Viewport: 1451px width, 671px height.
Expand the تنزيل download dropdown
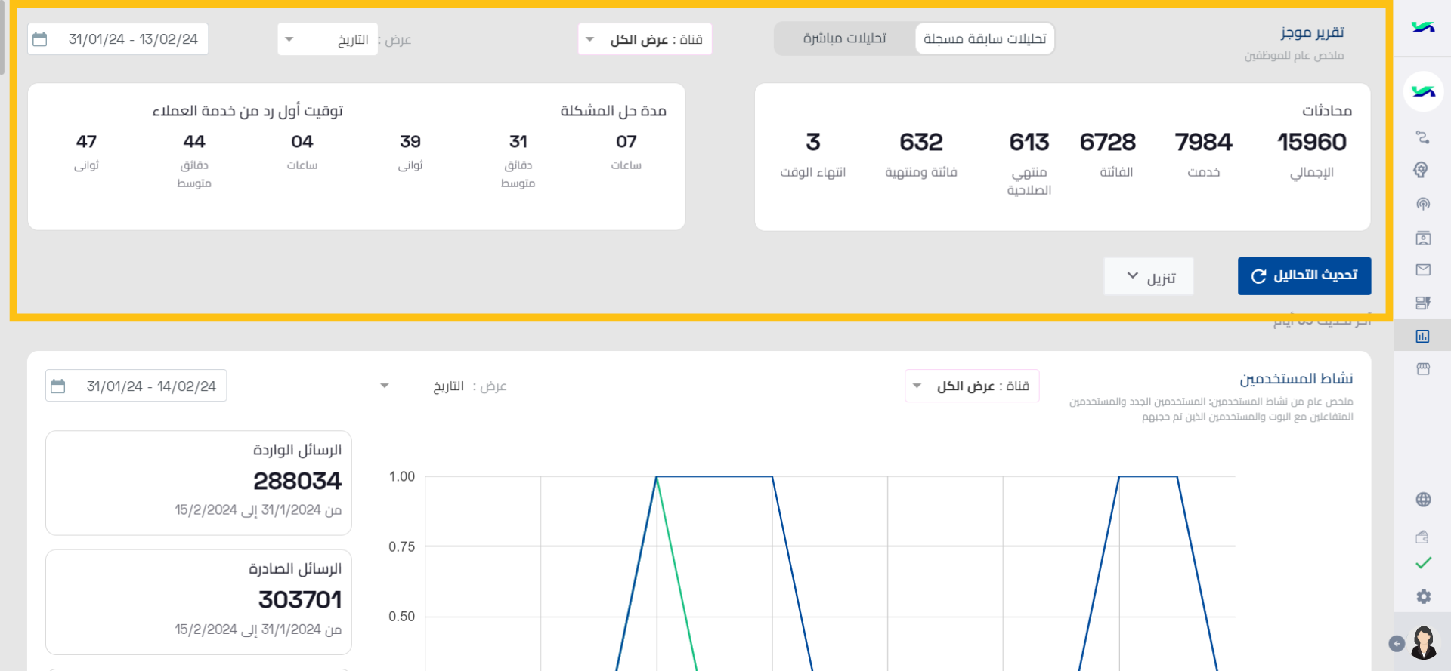[x=1148, y=276]
